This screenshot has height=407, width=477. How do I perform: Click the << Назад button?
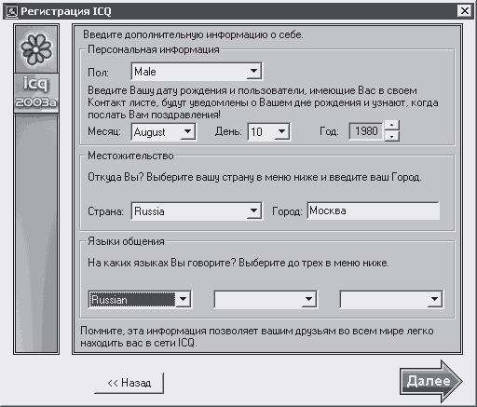[129, 383]
